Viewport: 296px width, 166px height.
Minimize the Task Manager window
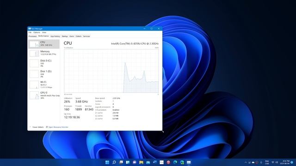[144, 29]
